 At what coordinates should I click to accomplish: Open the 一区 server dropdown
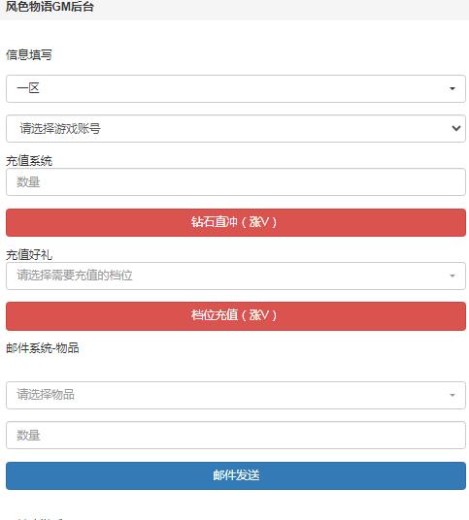point(236,88)
